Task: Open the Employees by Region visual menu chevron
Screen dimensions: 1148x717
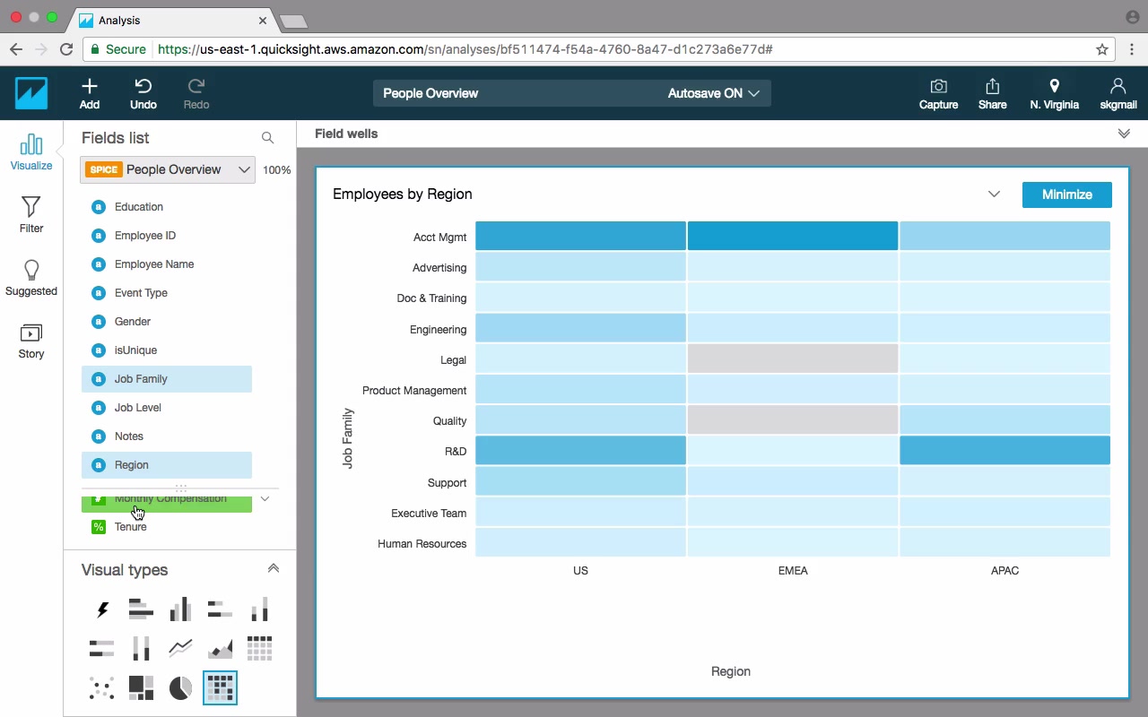Action: coord(994,194)
